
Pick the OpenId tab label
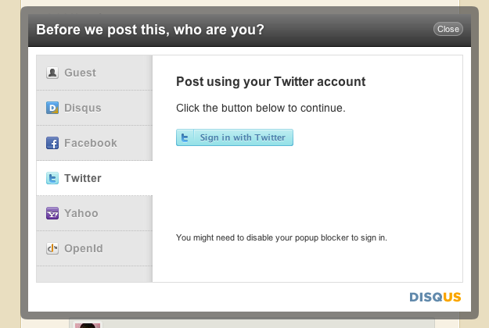click(84, 249)
